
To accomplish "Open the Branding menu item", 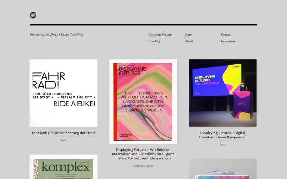I will tap(154, 41).
